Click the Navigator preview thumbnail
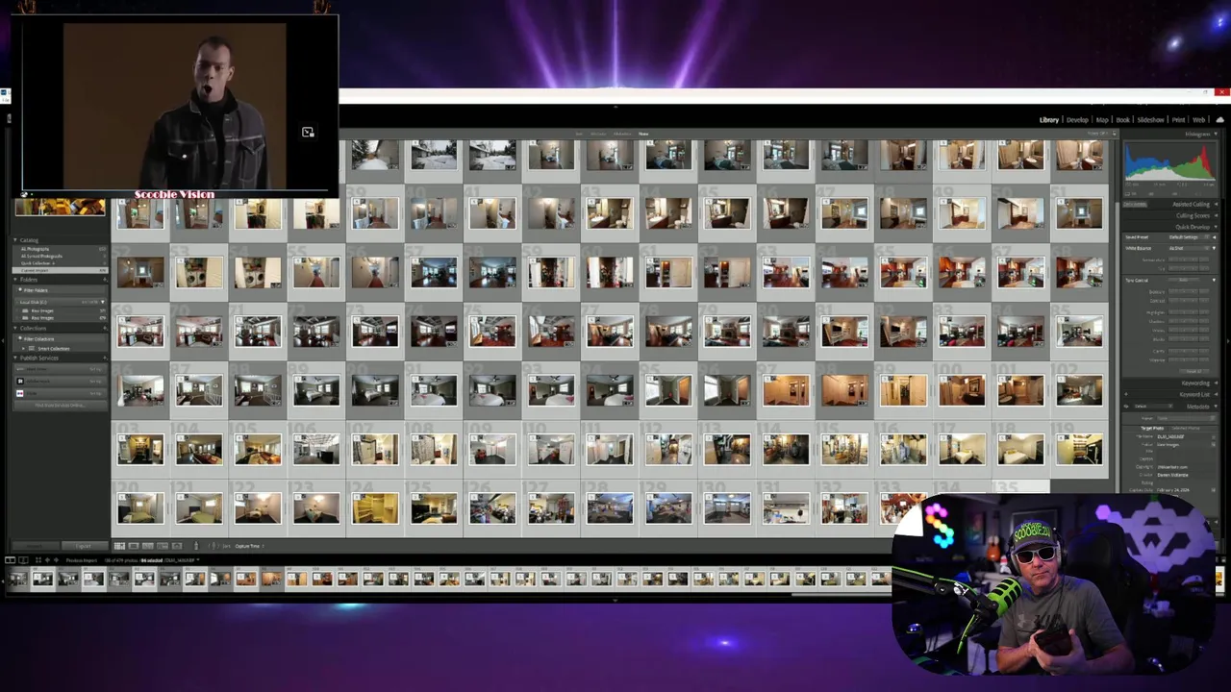This screenshot has height=692, width=1231. point(60,206)
